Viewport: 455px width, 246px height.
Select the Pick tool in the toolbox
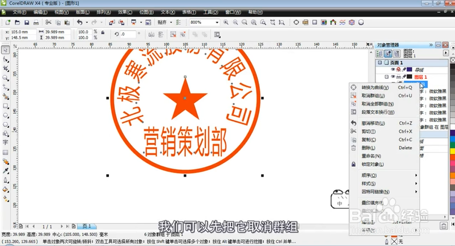5,50
